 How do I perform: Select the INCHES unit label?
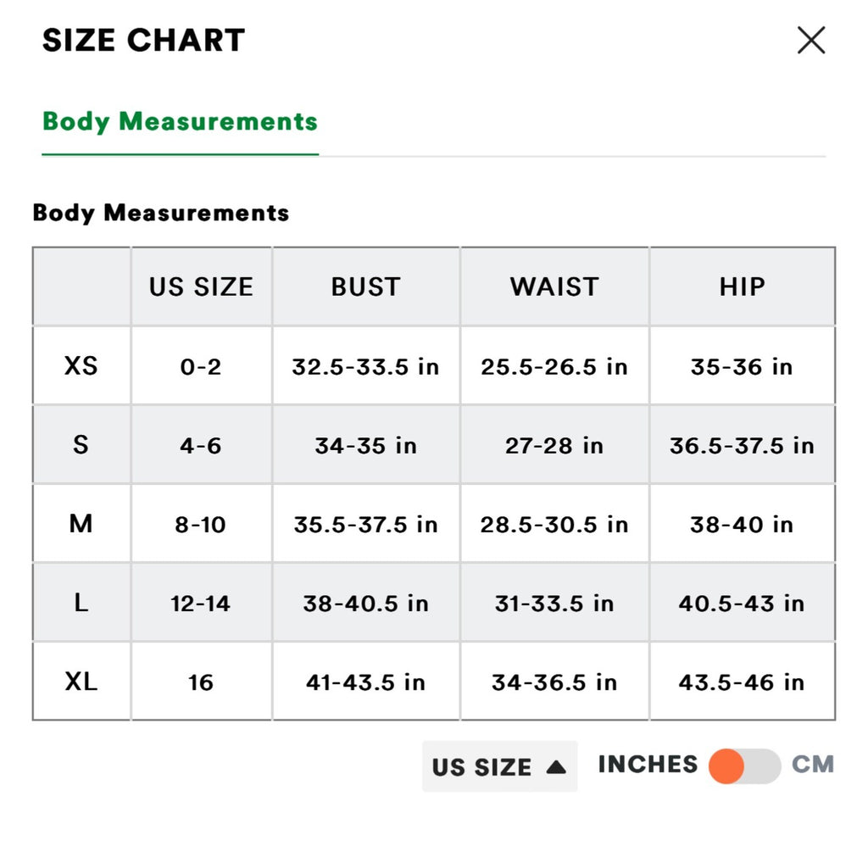point(648,765)
